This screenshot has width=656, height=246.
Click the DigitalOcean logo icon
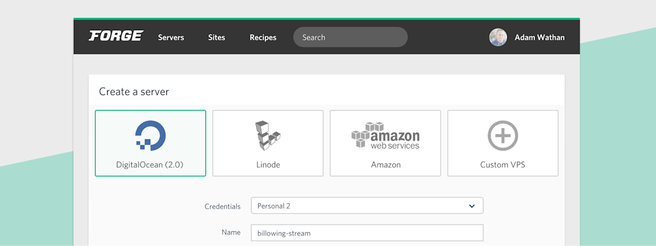pyautogui.click(x=150, y=135)
